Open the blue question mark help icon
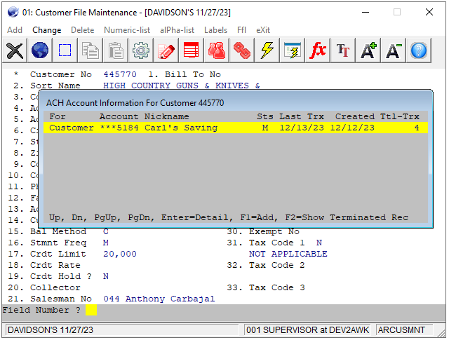 coord(418,50)
